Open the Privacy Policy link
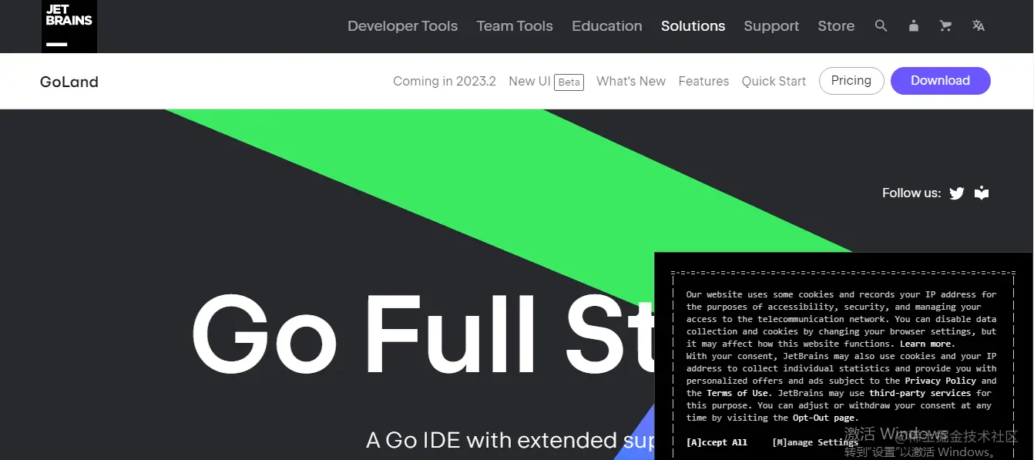The image size is (1034, 460). point(941,381)
